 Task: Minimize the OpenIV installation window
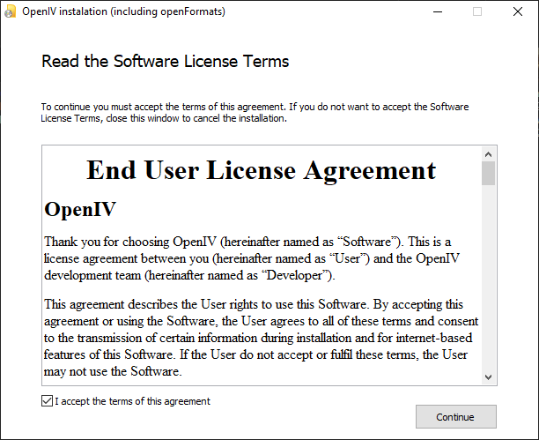tap(438, 11)
